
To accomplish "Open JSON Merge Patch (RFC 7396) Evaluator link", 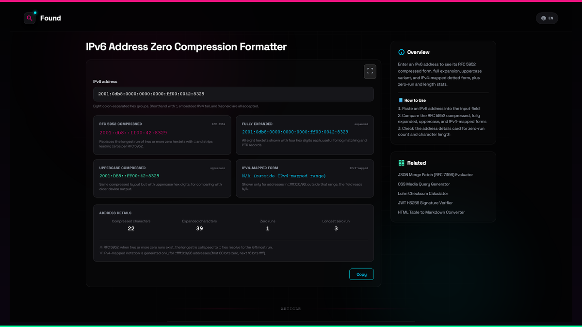I will pos(435,175).
